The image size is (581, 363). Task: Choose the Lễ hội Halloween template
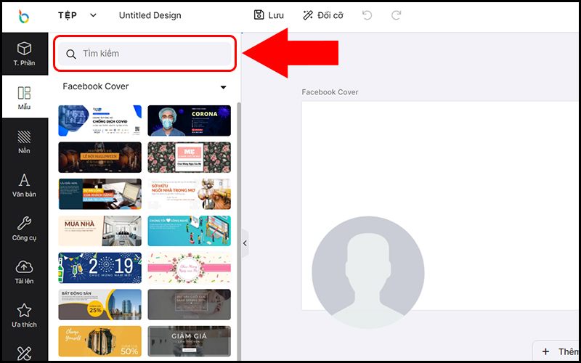(x=100, y=158)
